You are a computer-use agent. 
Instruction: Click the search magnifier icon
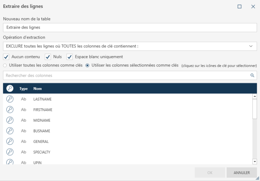252,75
